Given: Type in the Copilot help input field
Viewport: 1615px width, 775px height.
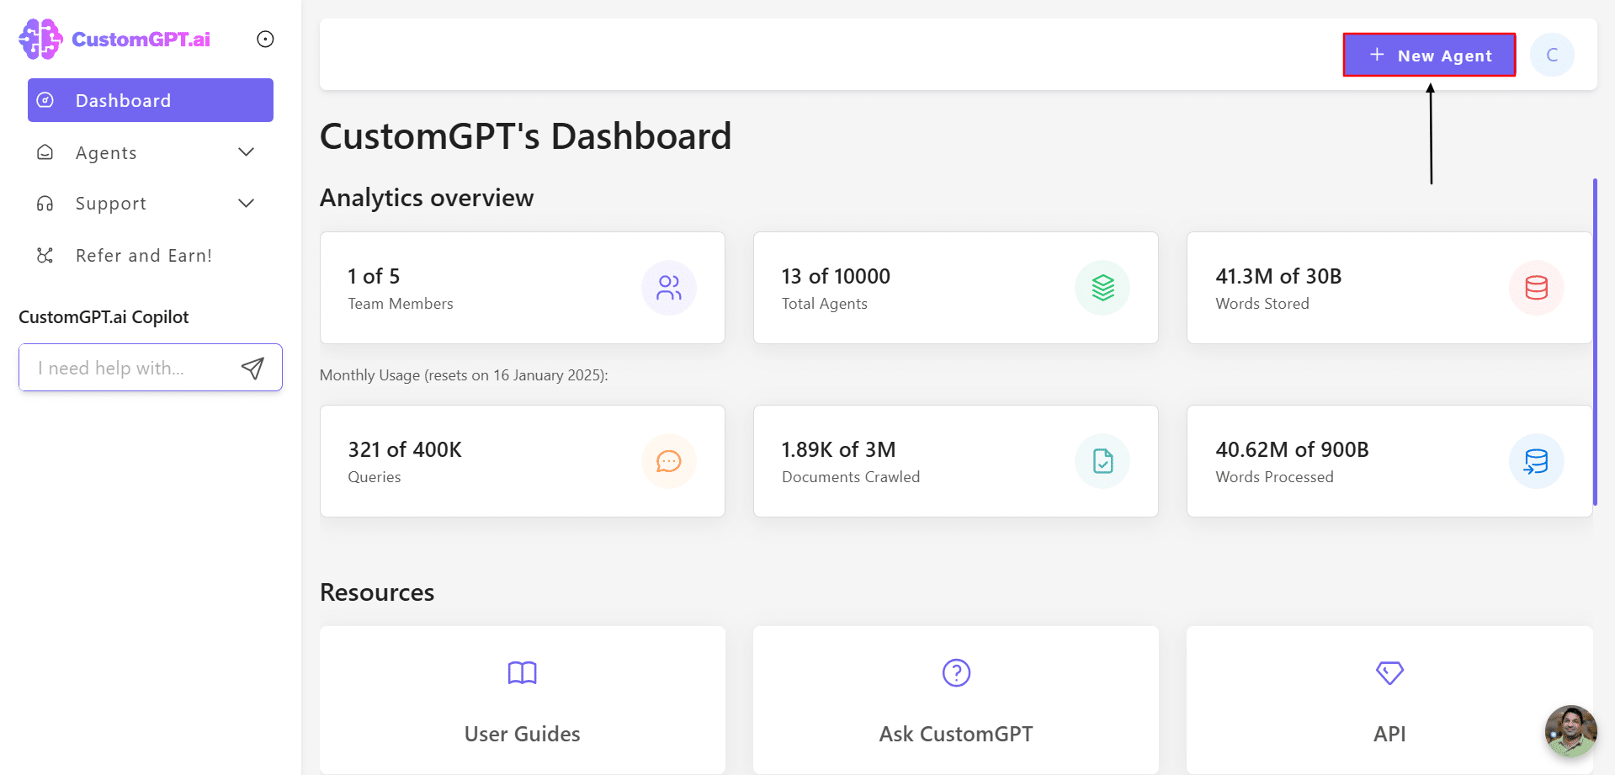Looking at the screenshot, I should pos(130,368).
